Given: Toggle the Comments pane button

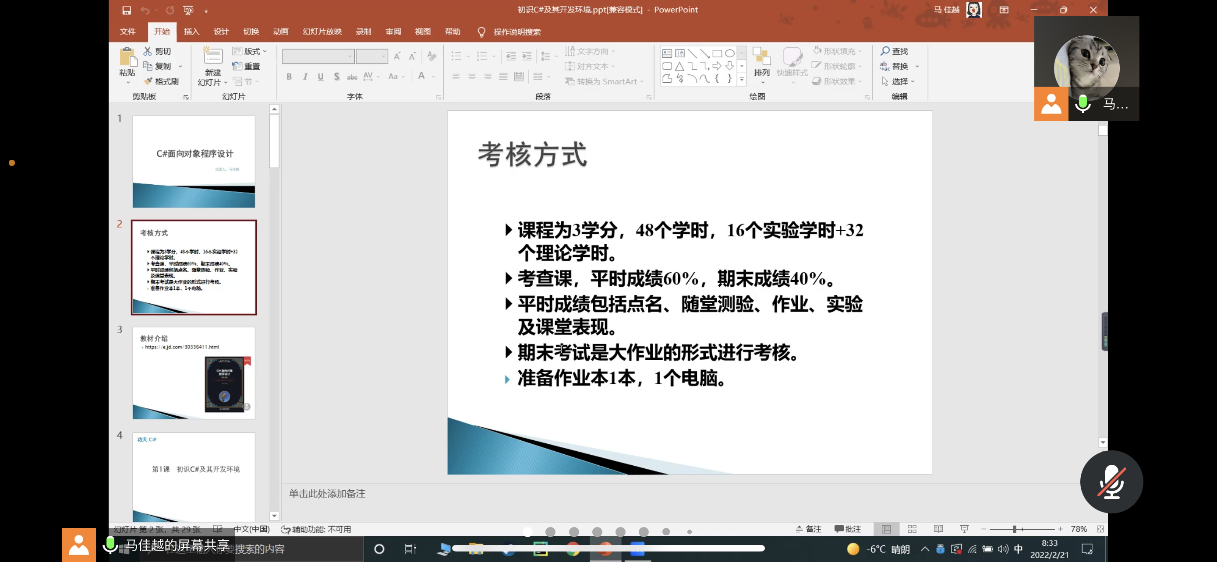Looking at the screenshot, I should (848, 529).
